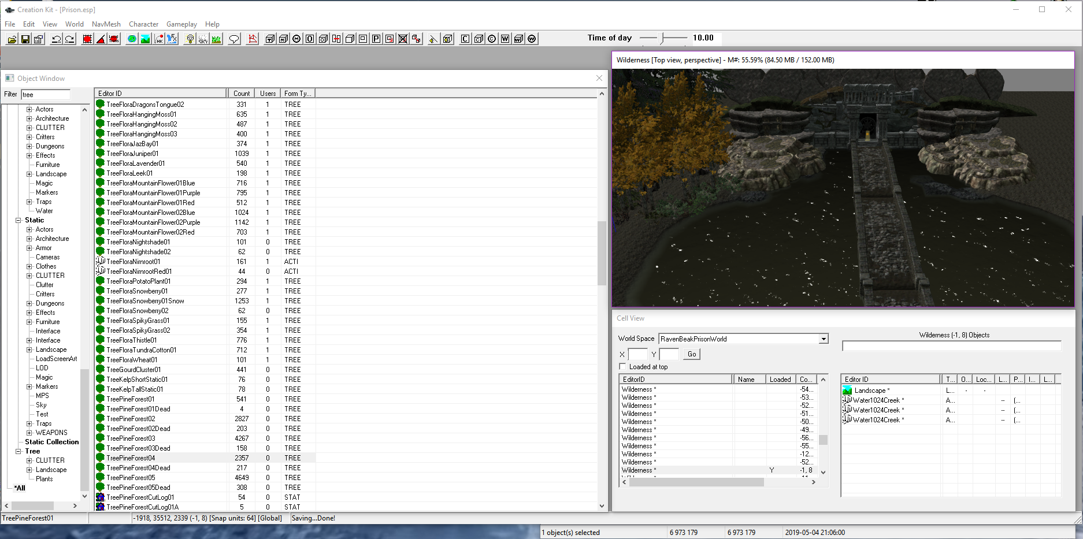This screenshot has height=539, width=1083.
Task: Open the File menu
Action: [x=10, y=24]
